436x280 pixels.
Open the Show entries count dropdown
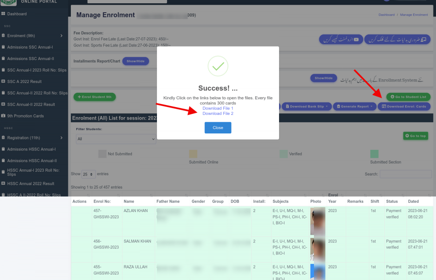pyautogui.click(x=89, y=174)
